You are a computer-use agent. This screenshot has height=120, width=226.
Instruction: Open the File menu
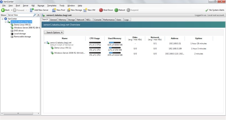click(4, 6)
